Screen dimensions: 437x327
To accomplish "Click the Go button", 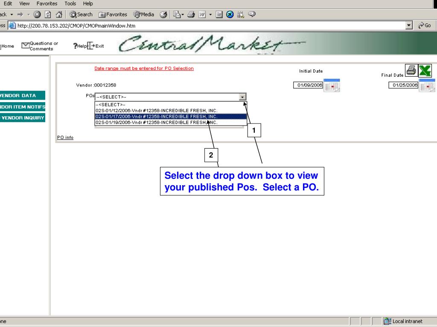I will [x=425, y=26].
